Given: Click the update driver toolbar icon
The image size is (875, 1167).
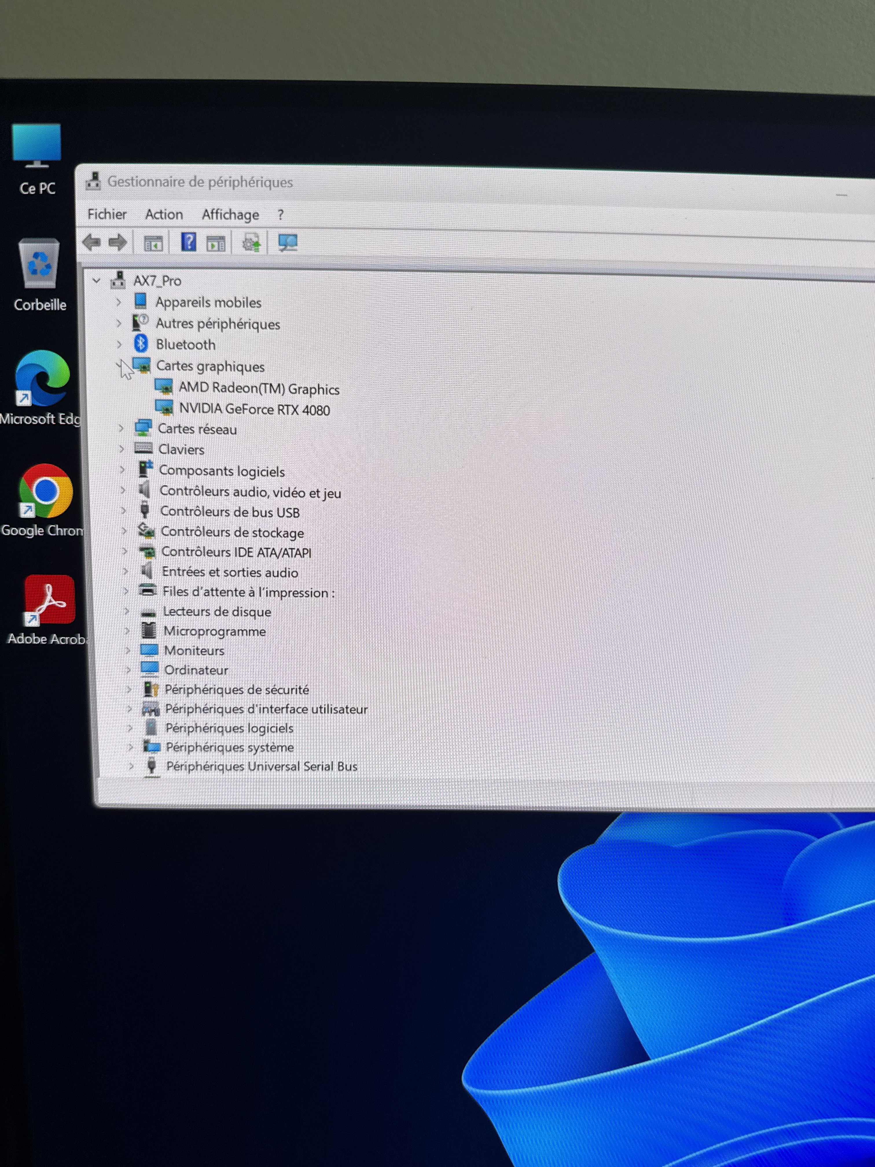Looking at the screenshot, I should point(251,243).
